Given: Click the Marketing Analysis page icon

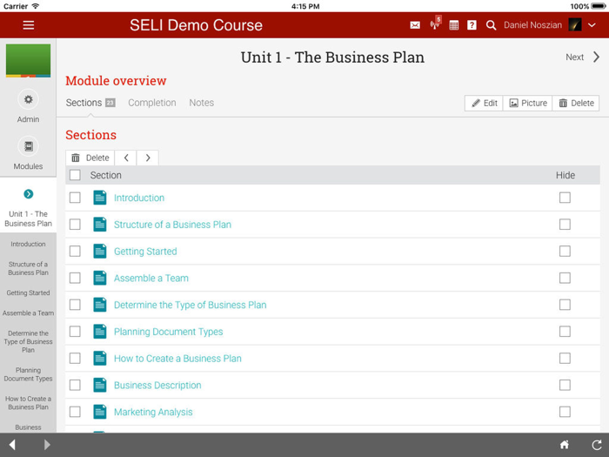Looking at the screenshot, I should [100, 412].
